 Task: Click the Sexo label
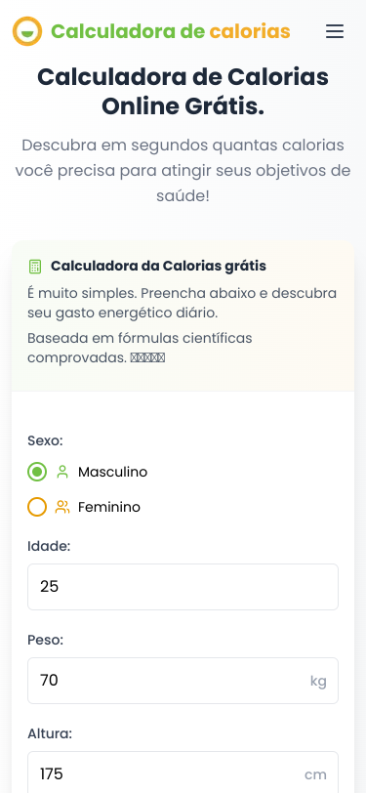tap(45, 440)
